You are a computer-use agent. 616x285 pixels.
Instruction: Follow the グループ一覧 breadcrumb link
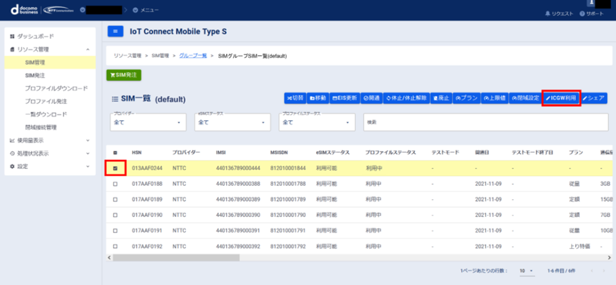click(194, 54)
